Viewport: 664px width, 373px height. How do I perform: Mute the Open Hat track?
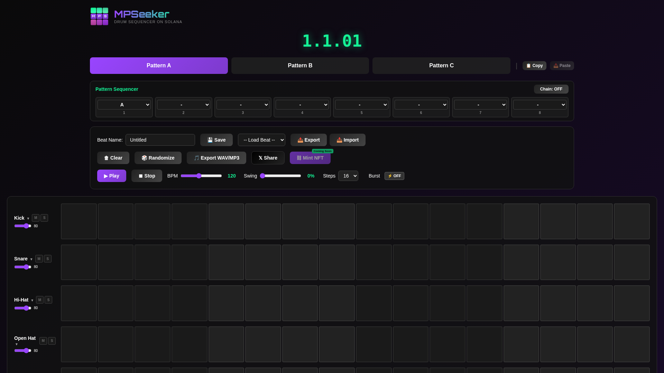(x=43, y=341)
